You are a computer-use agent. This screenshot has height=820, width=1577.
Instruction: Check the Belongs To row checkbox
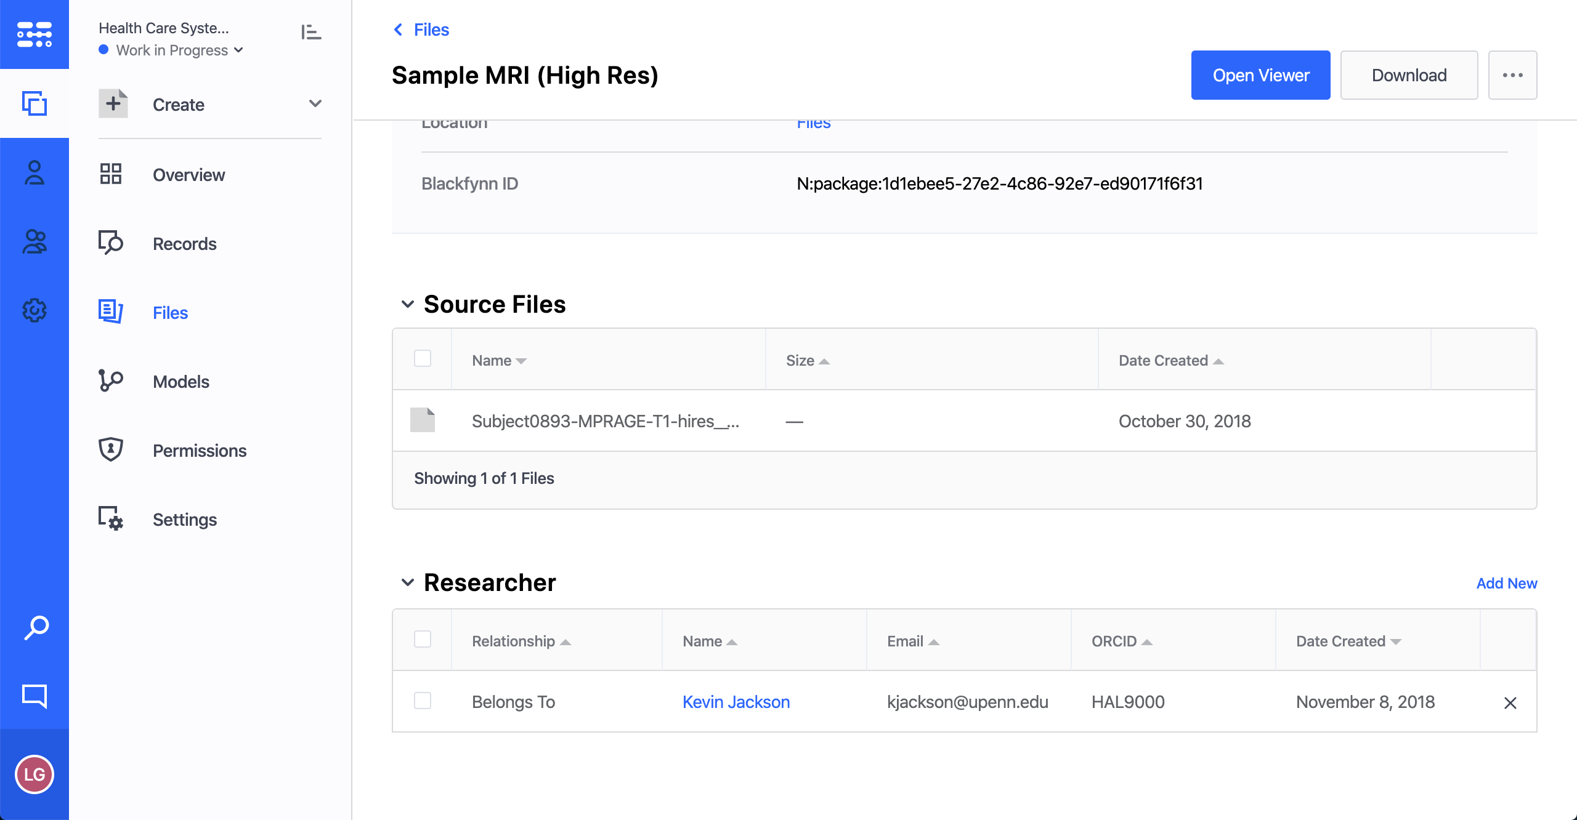pos(423,701)
